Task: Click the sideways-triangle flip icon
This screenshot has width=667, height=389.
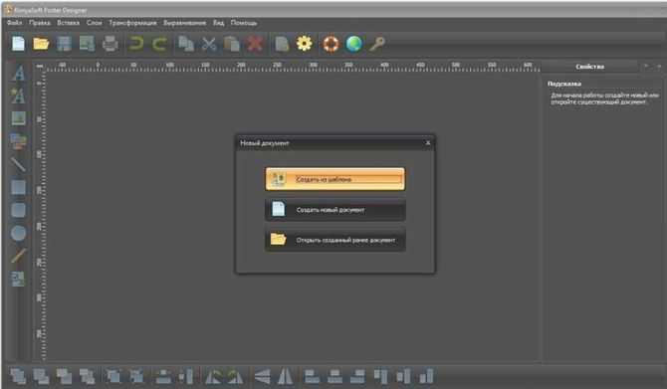Action: [262, 376]
